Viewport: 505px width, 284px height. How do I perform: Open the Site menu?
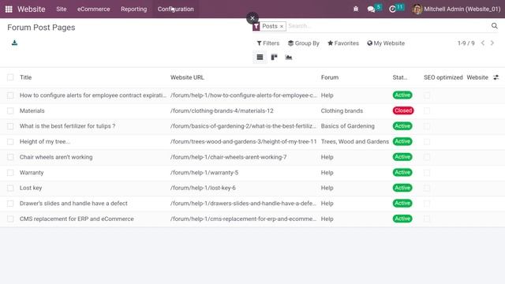pyautogui.click(x=62, y=9)
